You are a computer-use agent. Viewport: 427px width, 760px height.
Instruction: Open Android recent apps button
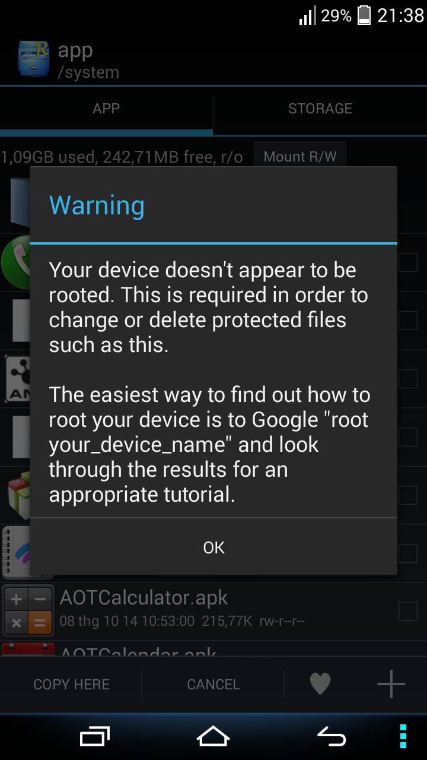point(95,736)
